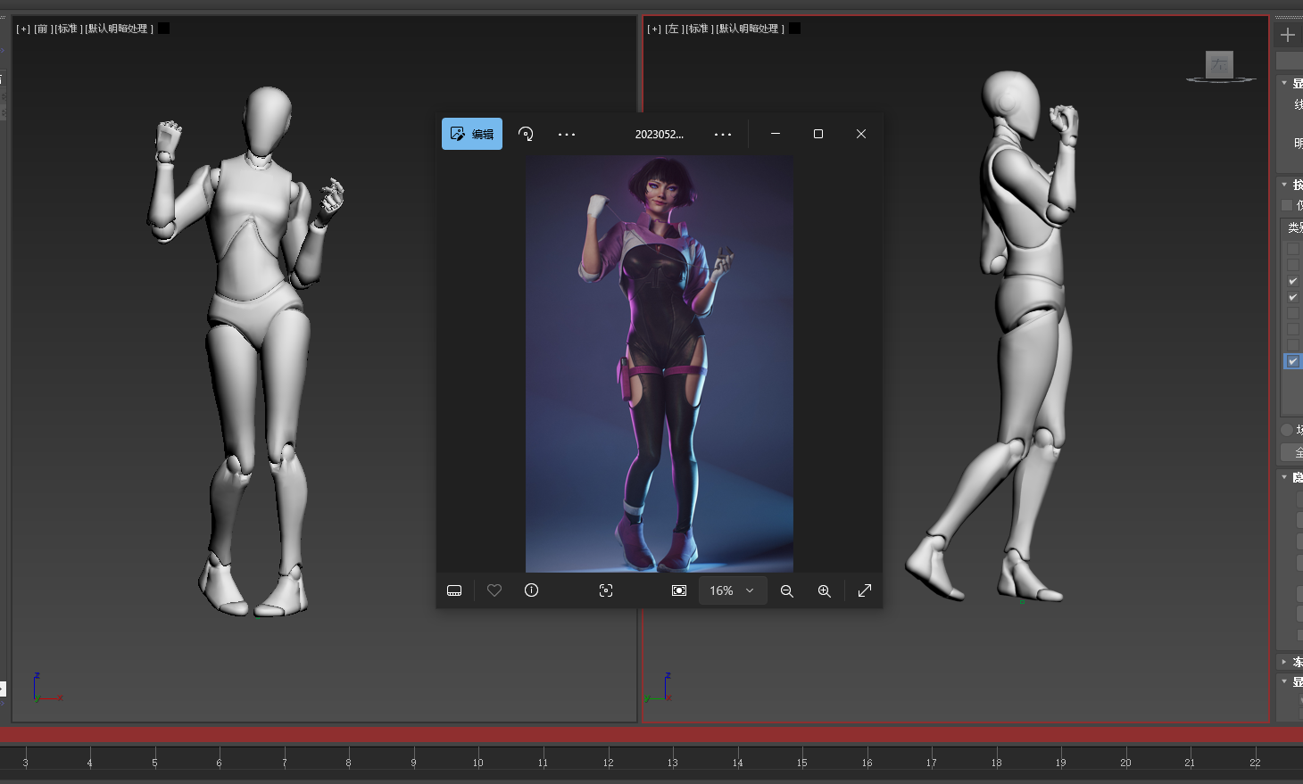
Task: Zoom in the photo with plus magnifier
Action: (x=825, y=590)
